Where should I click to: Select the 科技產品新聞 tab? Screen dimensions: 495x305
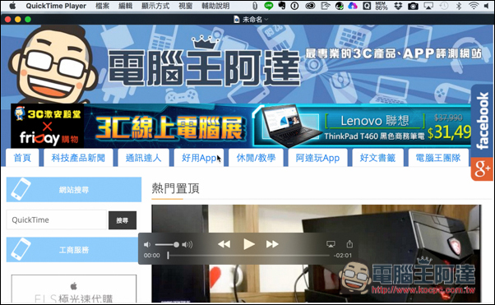click(78, 158)
